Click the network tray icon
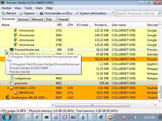The width and height of the screenshot is (162, 121). point(130,117)
